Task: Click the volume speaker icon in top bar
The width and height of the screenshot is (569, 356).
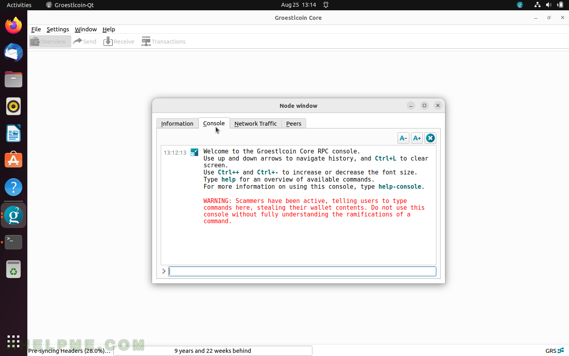Action: [x=548, y=5]
